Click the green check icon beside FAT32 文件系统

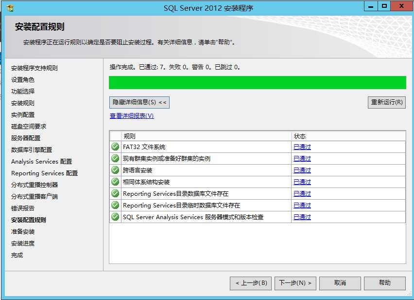tap(115, 147)
